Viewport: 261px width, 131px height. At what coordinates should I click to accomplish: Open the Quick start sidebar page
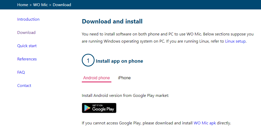click(27, 46)
